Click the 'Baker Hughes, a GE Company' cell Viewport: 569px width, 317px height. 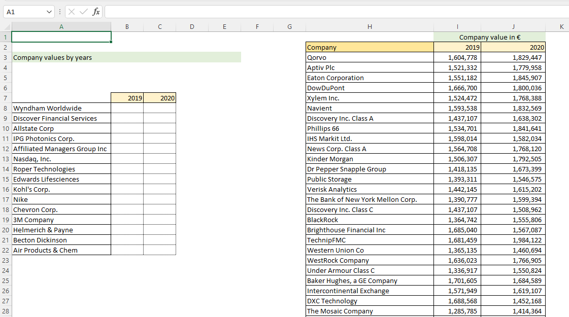tap(370, 281)
